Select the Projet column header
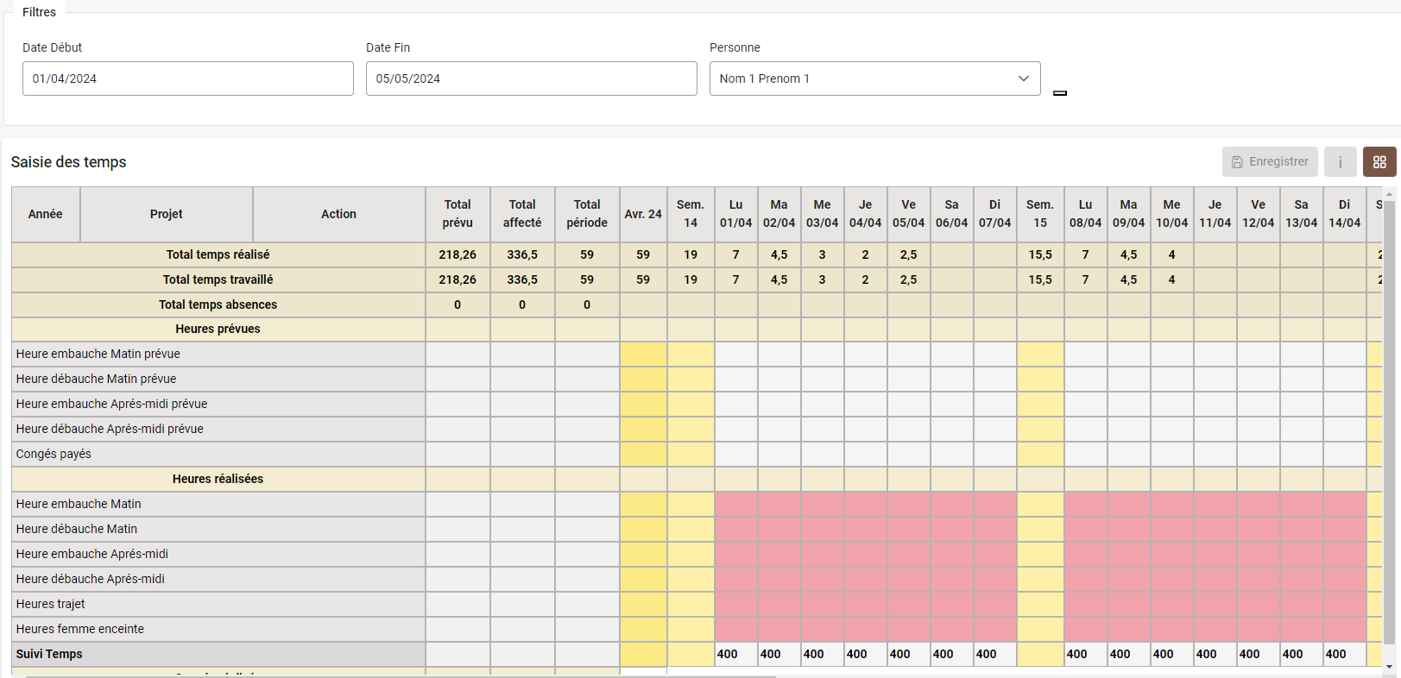The height and width of the screenshot is (678, 1401). click(x=167, y=214)
